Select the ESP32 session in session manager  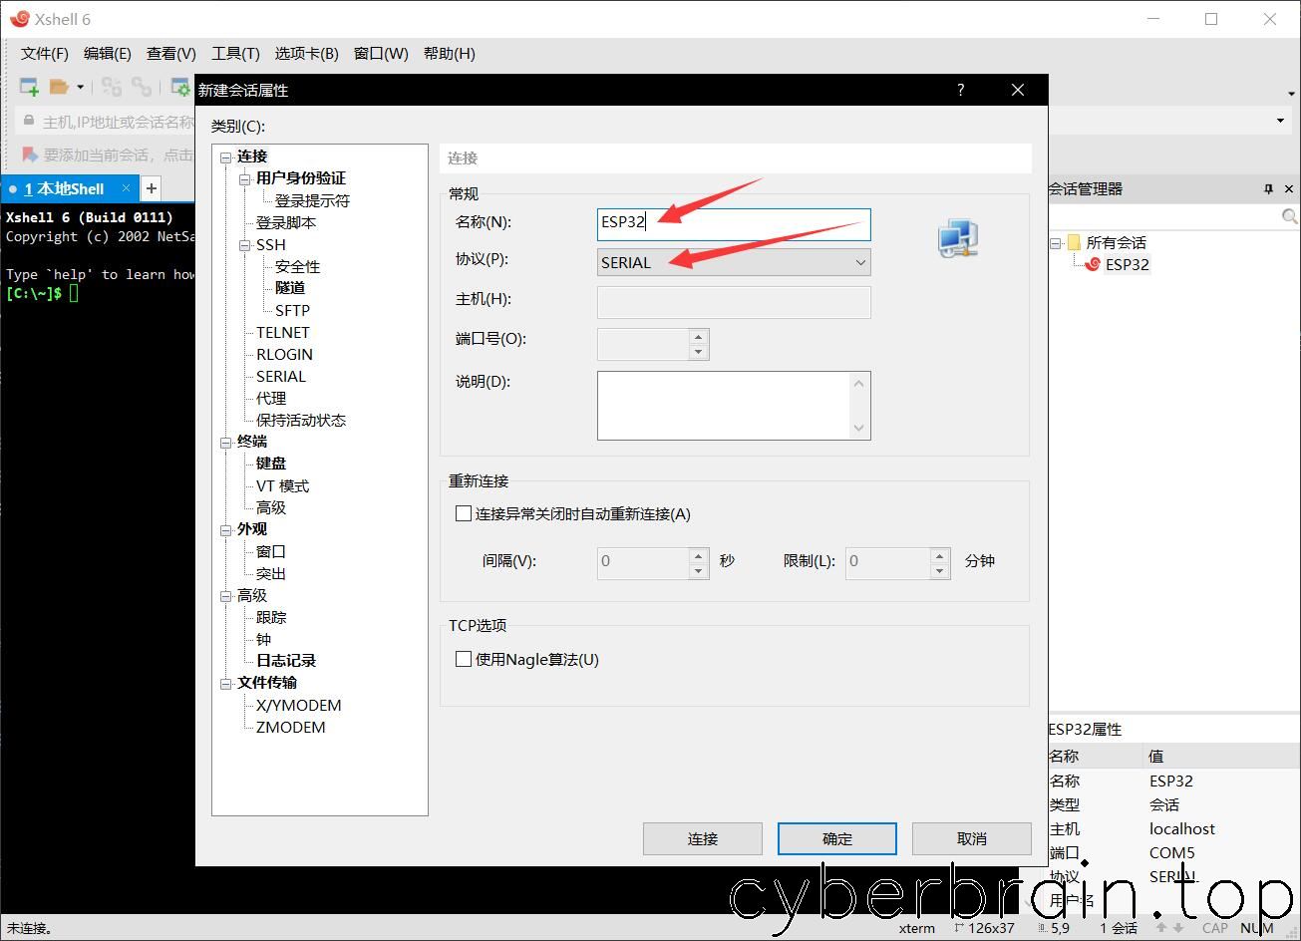coord(1128,264)
